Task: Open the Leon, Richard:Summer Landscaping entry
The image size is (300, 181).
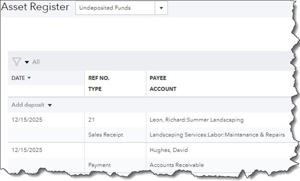Action: click(x=197, y=120)
